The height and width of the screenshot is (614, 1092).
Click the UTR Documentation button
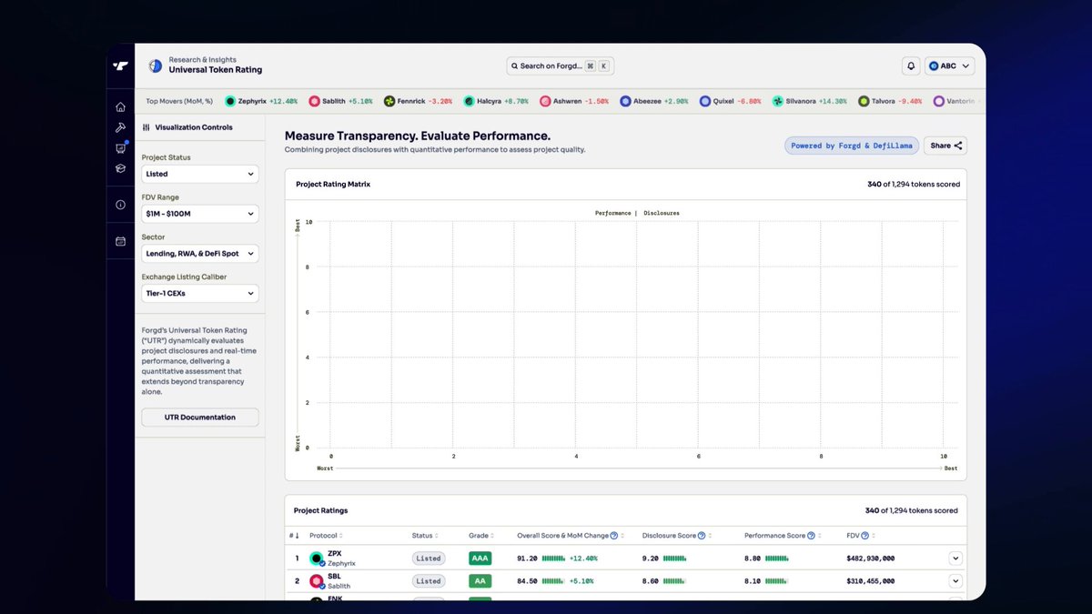point(200,418)
